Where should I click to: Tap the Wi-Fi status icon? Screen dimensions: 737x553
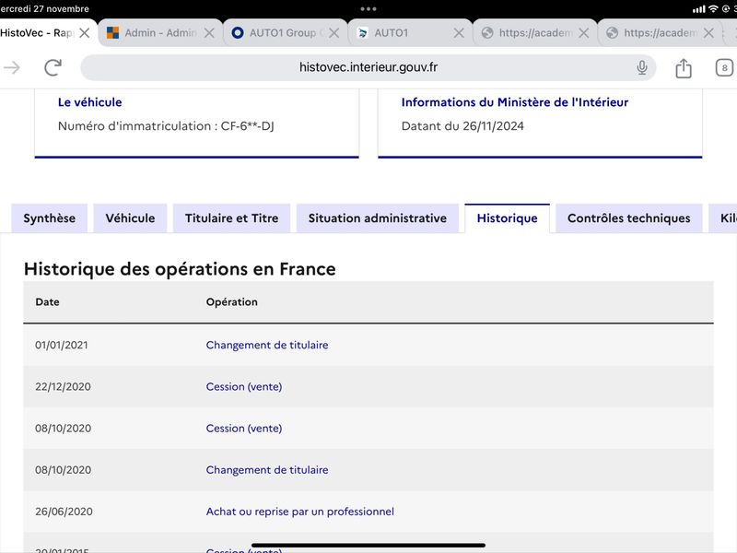click(x=713, y=9)
